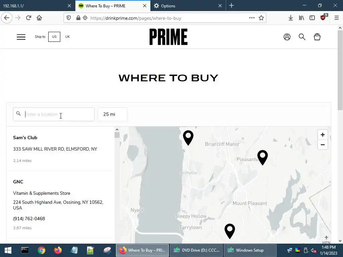Select the map pin near Pleasantville
This screenshot has height=257, width=343.
pos(263,157)
